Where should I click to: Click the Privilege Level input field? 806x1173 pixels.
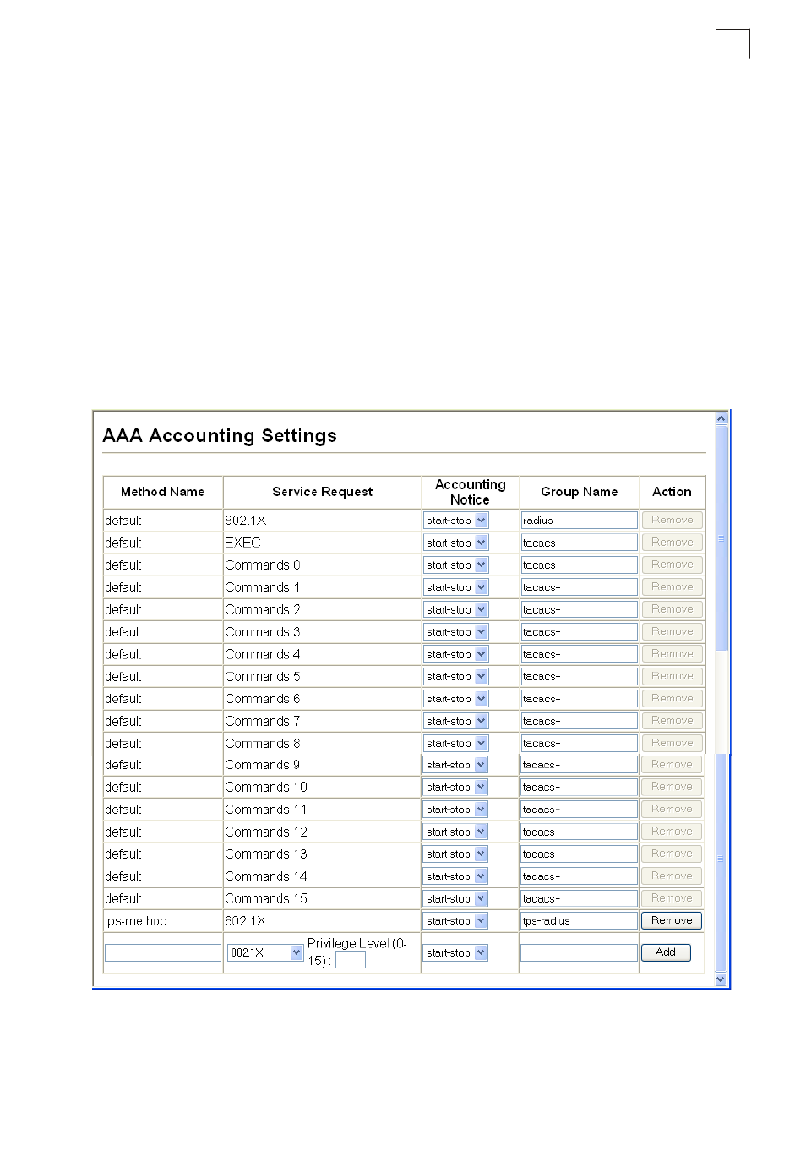coord(351,960)
